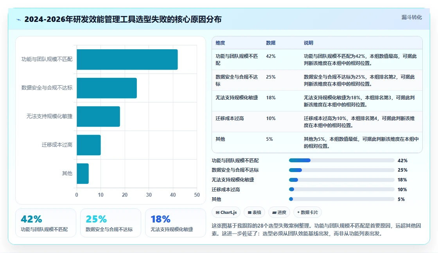438x253 pixels.
Task: Click the 维度 column header
Action: tap(220, 43)
